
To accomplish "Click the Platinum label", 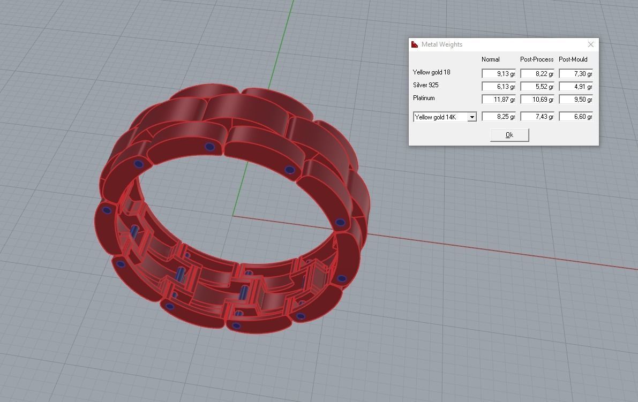I will [424, 98].
